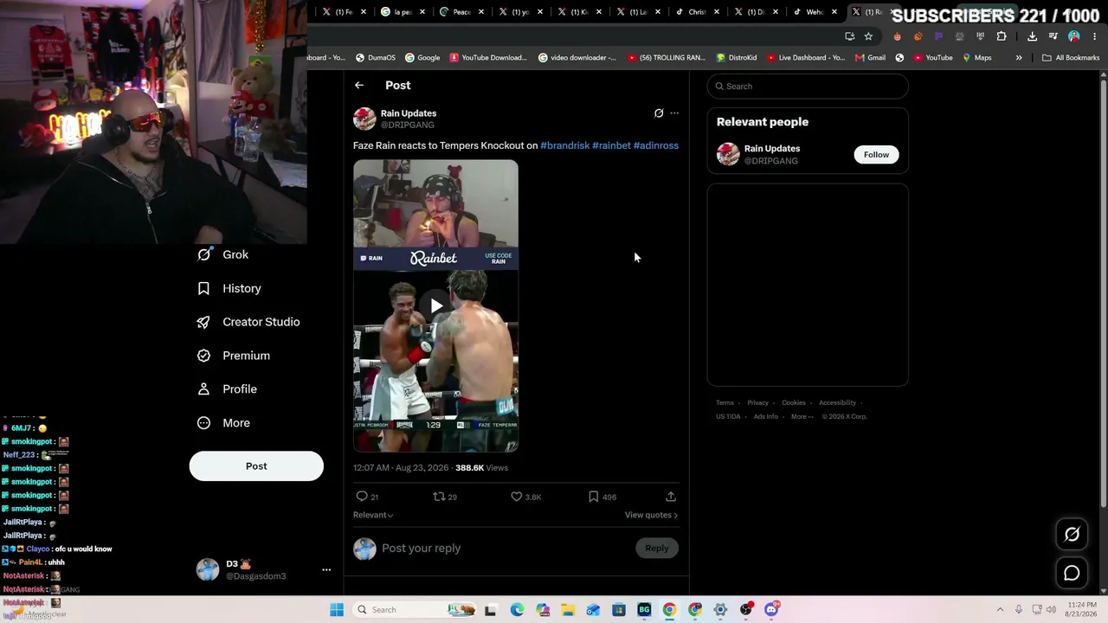Open the D3 account options menu
The width and height of the screenshot is (1108, 623).
pos(326,569)
